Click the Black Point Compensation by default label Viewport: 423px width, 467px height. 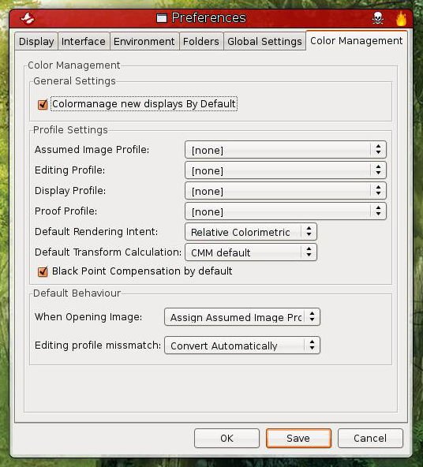pyautogui.click(x=142, y=271)
